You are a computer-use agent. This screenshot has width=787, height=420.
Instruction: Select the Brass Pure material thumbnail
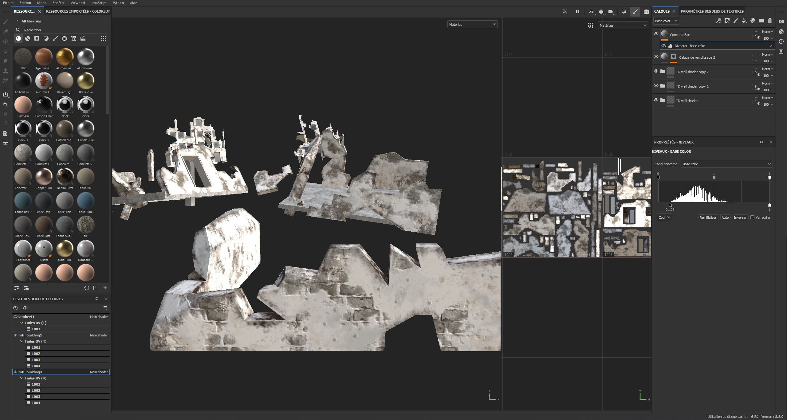click(x=86, y=81)
